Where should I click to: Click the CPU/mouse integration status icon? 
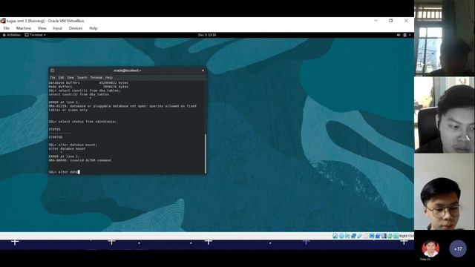[384, 236]
